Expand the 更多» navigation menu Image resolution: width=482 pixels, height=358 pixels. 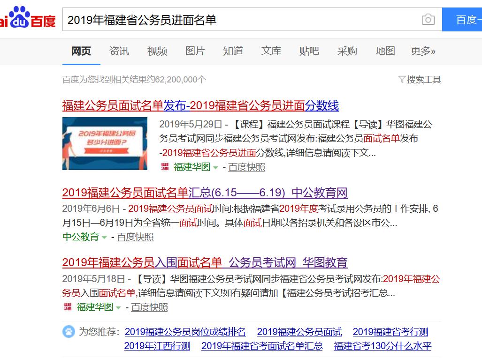pos(422,52)
